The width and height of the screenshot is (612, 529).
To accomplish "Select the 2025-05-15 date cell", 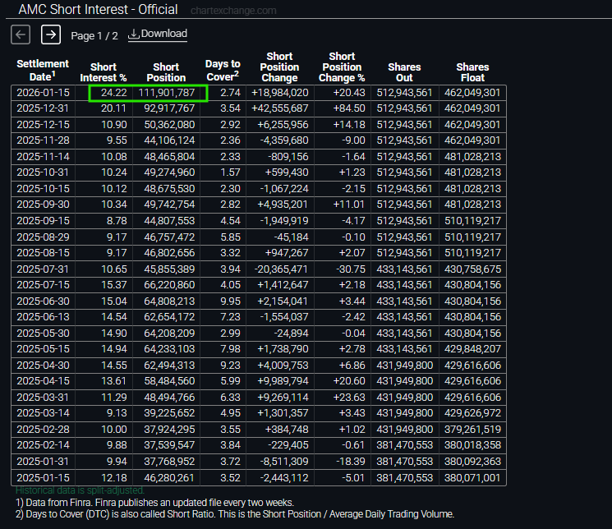I will [x=43, y=348].
